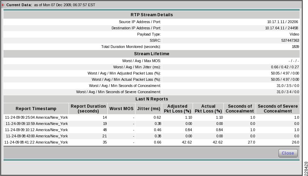Click the Payload Type value Video

tap(294, 35)
